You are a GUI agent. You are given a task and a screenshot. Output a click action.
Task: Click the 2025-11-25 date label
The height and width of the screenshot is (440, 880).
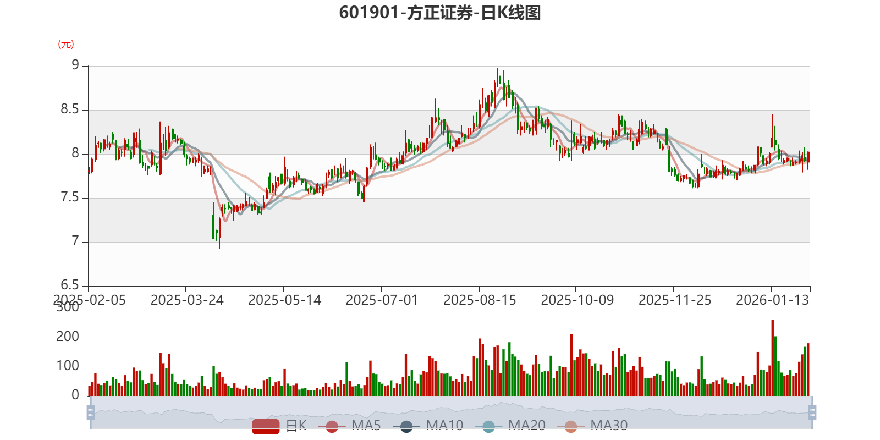point(675,300)
